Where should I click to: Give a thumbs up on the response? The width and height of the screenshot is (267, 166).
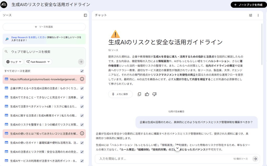(x=147, y=94)
